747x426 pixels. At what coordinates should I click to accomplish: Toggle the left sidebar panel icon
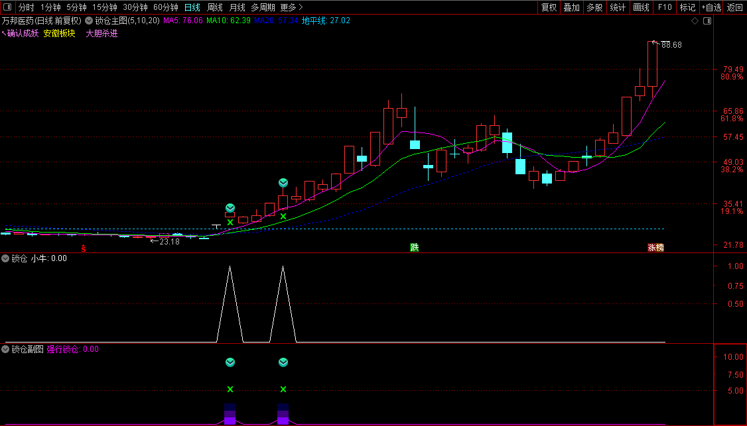click(x=7, y=7)
